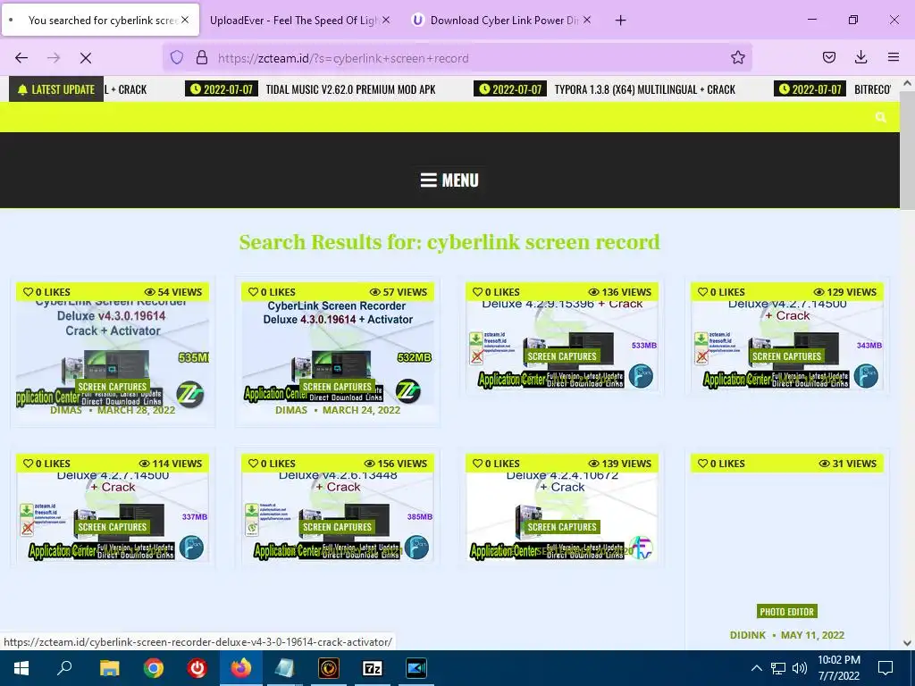The height and width of the screenshot is (686, 915).
Task: Open Tidal Music V2.62.0 Premium Mod APK link
Action: (x=350, y=89)
